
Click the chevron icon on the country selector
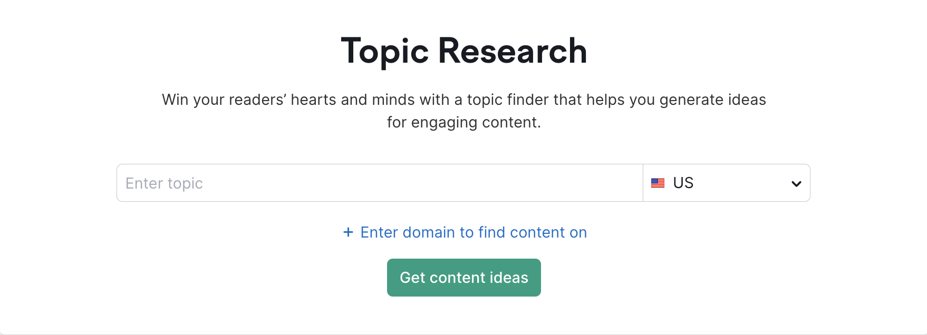coord(795,183)
